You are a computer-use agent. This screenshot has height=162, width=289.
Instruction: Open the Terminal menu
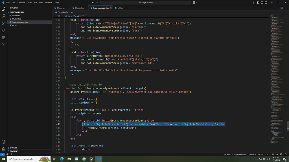[49, 3]
